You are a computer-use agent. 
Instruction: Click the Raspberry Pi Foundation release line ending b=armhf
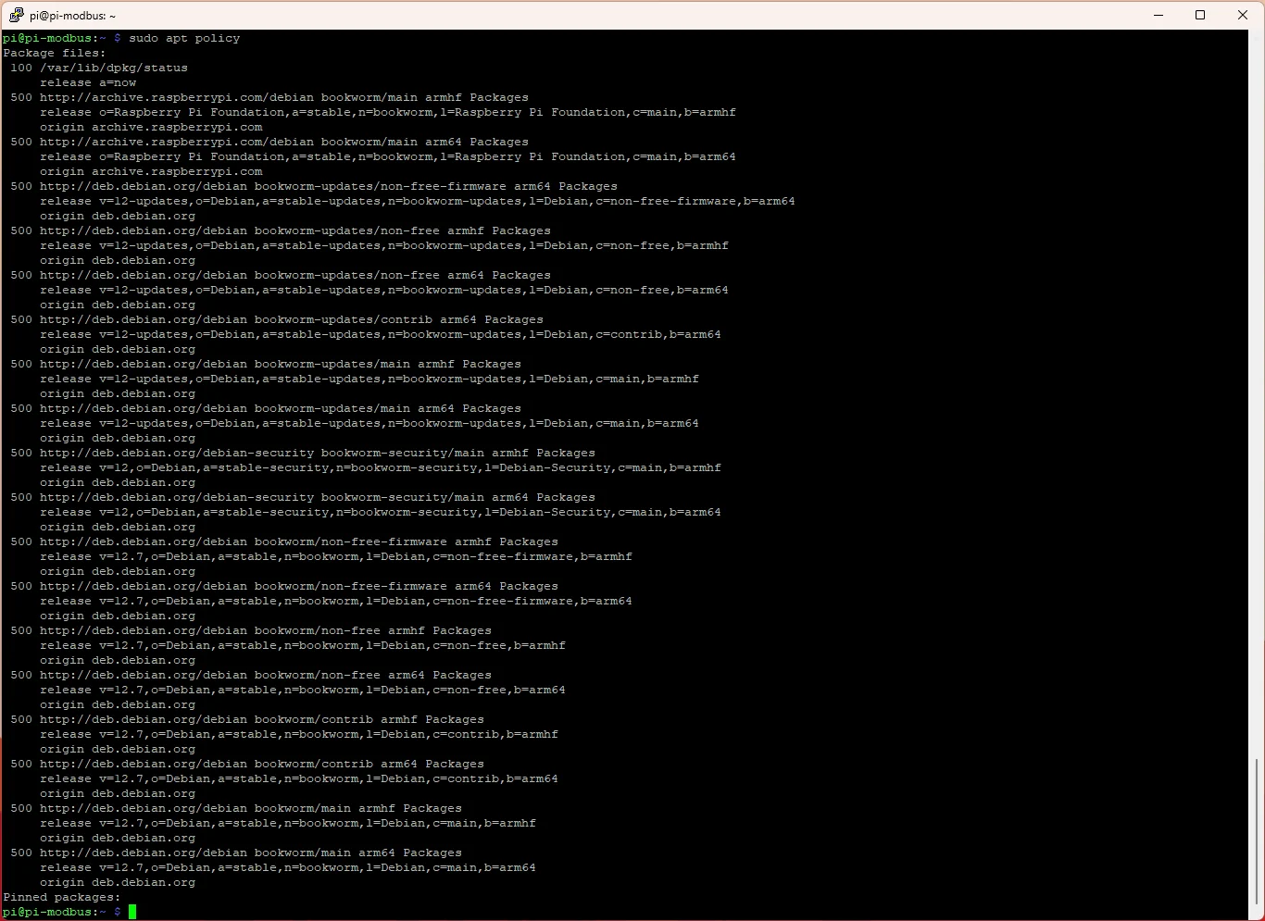tap(388, 112)
